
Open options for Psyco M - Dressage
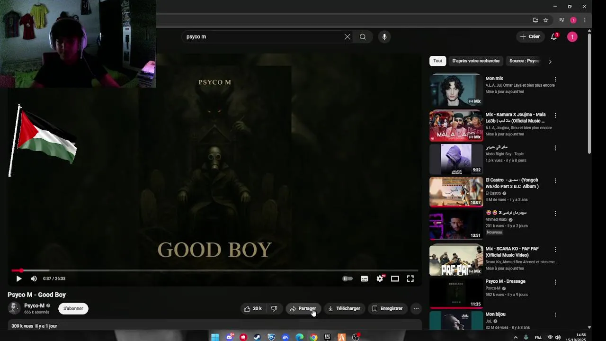[x=555, y=282]
